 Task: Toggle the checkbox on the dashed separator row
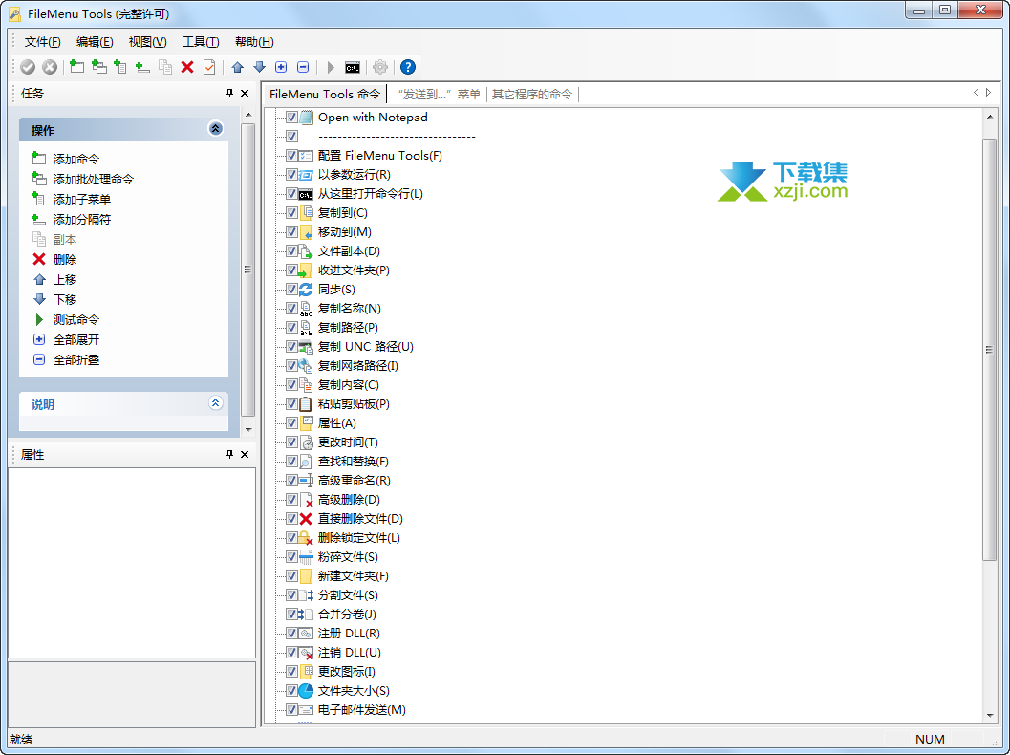(291, 137)
